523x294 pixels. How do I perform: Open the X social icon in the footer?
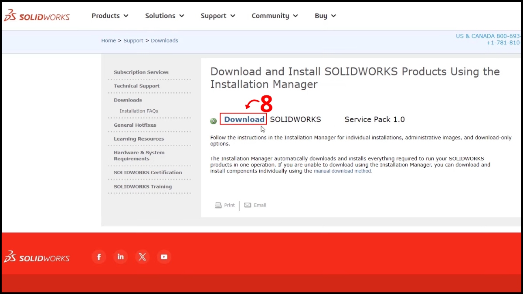142,257
